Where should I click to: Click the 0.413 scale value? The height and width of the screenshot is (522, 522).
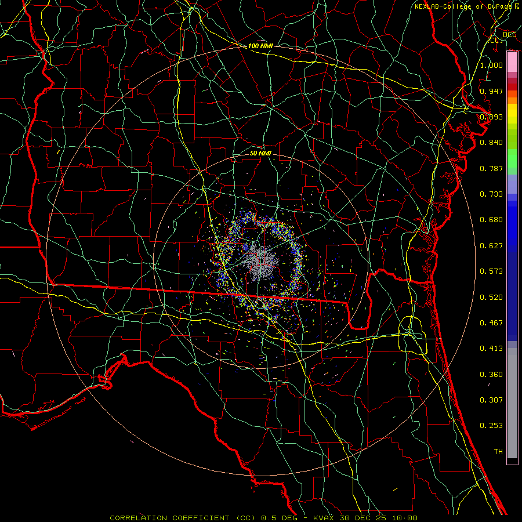click(x=491, y=349)
